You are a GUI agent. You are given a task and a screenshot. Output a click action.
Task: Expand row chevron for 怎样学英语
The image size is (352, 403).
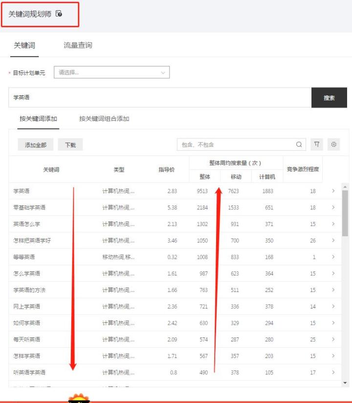coord(333,356)
